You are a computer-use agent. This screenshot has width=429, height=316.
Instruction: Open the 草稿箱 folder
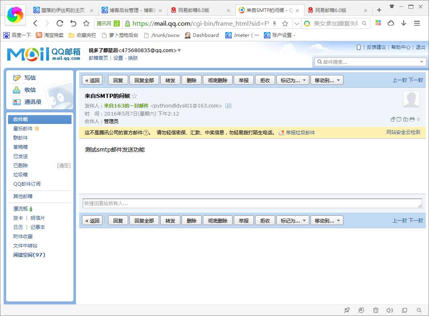20,147
